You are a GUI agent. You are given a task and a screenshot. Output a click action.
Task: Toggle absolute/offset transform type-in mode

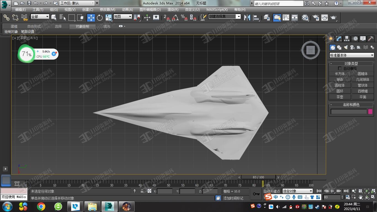(x=149, y=191)
